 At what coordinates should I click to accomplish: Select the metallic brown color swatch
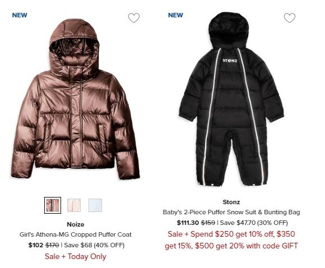(53, 205)
